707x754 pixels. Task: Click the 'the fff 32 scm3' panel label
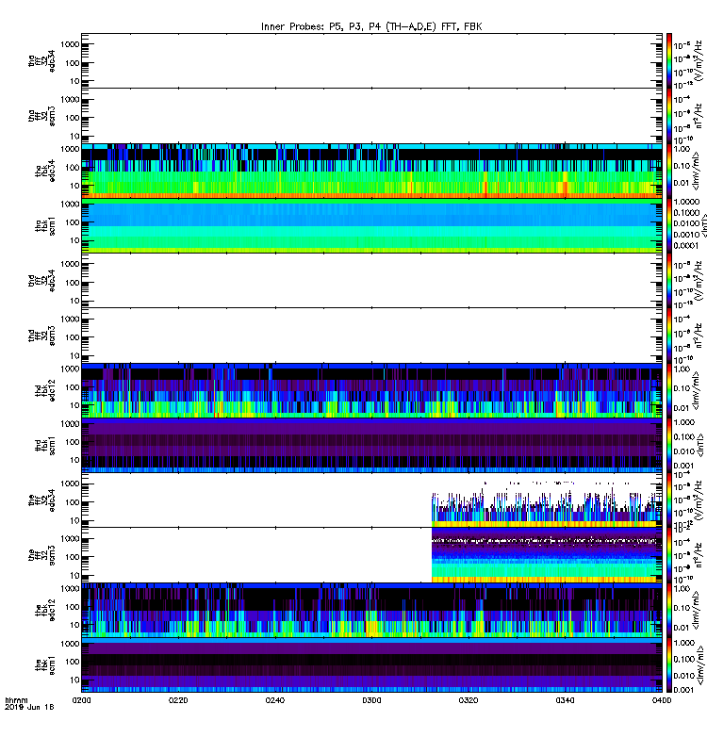pyautogui.click(x=41, y=555)
